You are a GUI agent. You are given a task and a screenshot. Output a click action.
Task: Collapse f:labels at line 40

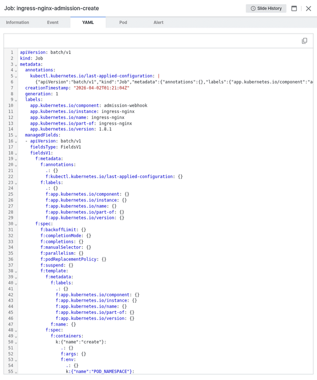(x=16, y=284)
